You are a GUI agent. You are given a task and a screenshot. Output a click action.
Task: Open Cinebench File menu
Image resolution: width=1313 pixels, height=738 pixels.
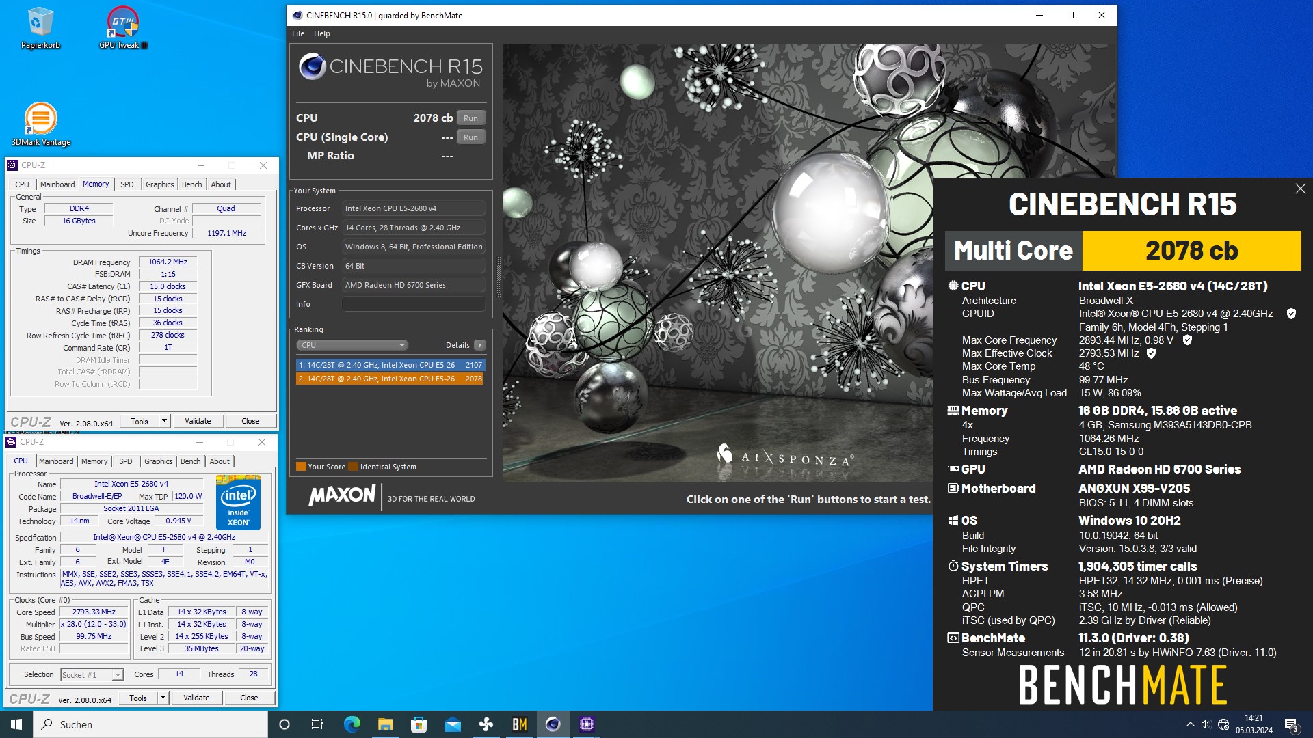298,33
